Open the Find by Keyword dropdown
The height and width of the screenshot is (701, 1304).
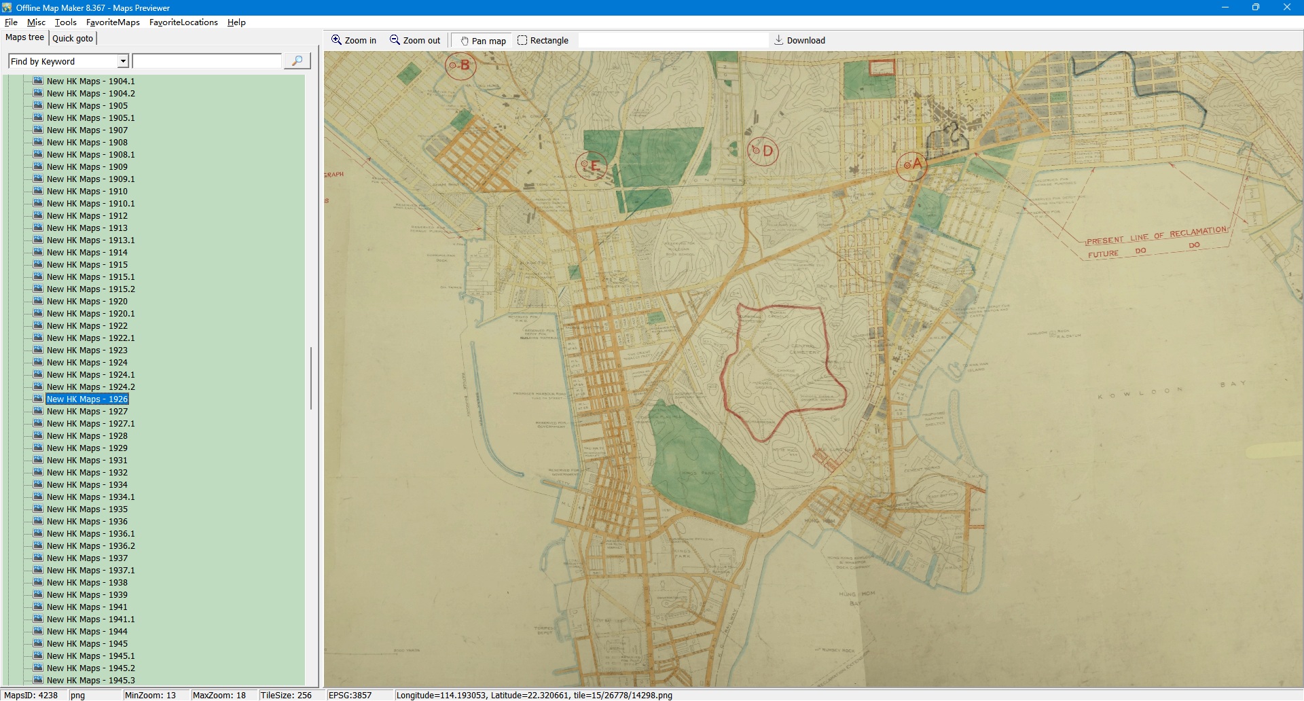coord(123,62)
